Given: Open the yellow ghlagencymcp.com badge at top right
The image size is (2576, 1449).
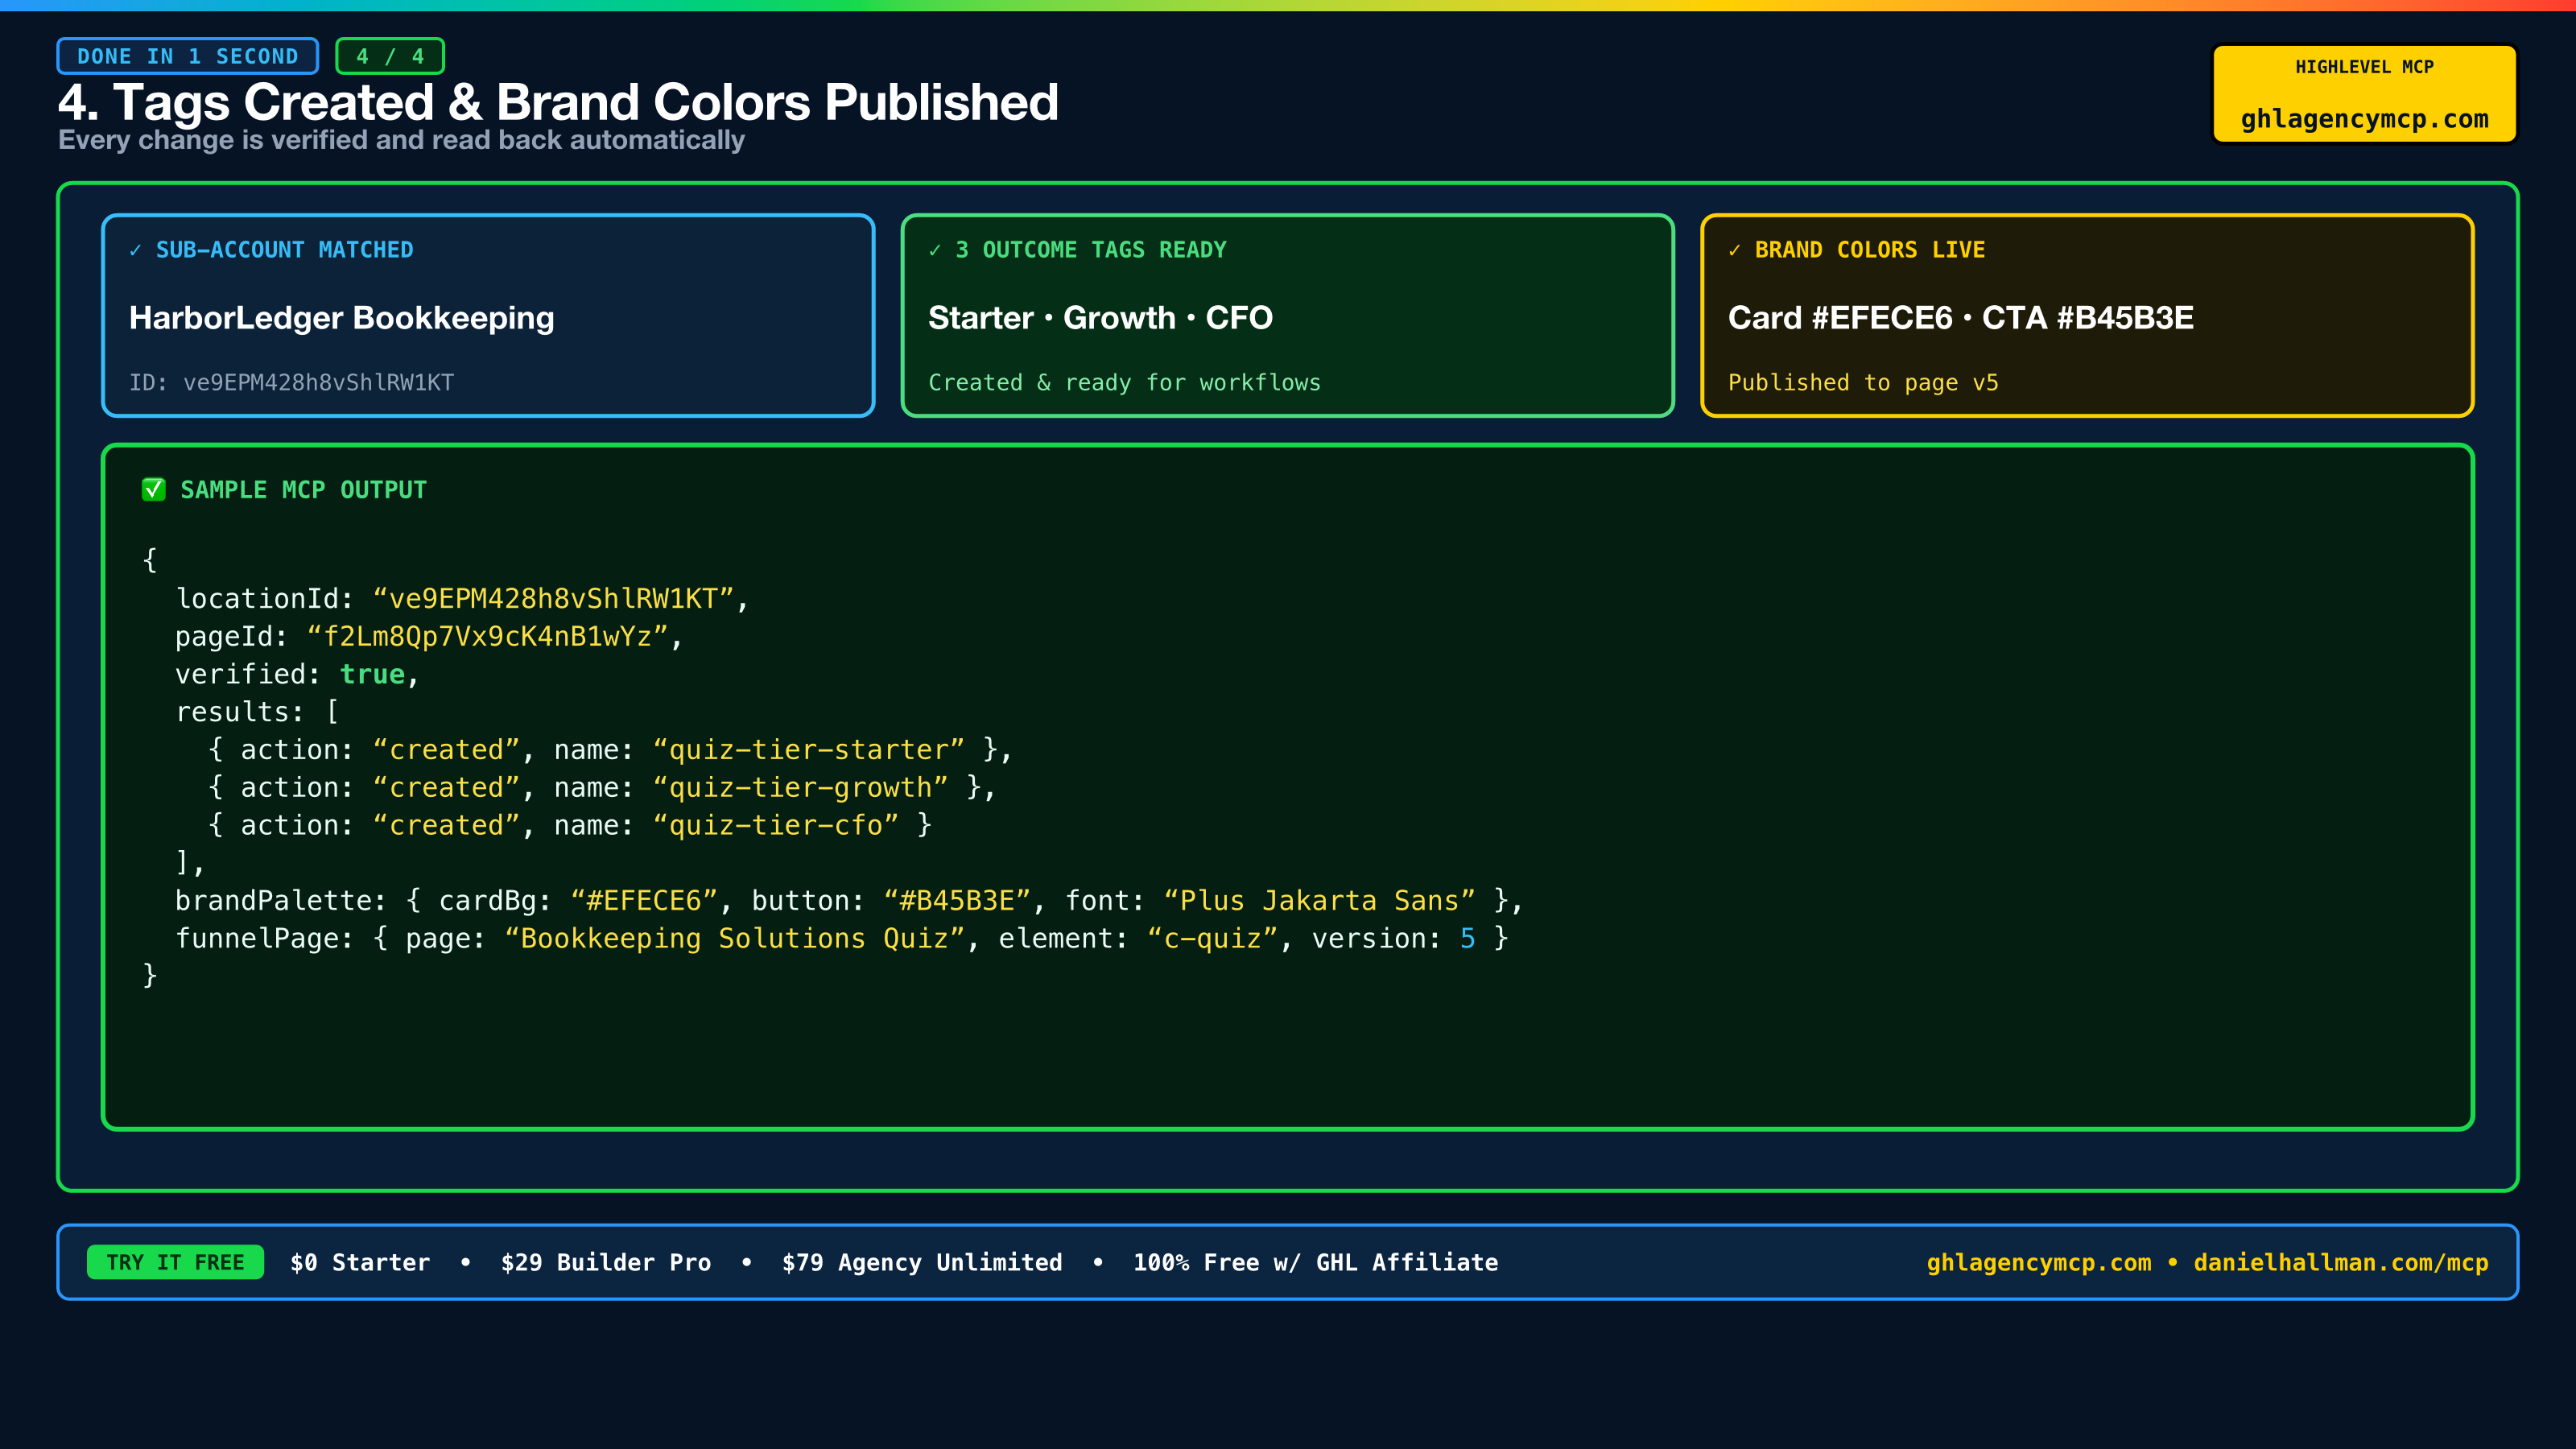Looking at the screenshot, I should point(2364,94).
